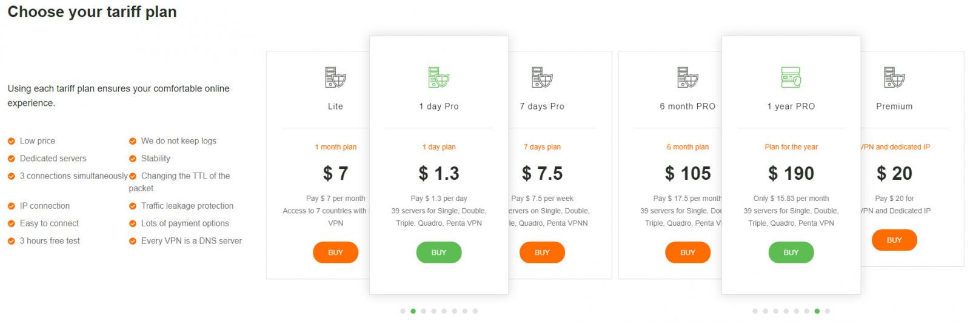The width and height of the screenshot is (970, 322).
Task: Click the green 1 day Pro server icon
Action: click(x=438, y=77)
